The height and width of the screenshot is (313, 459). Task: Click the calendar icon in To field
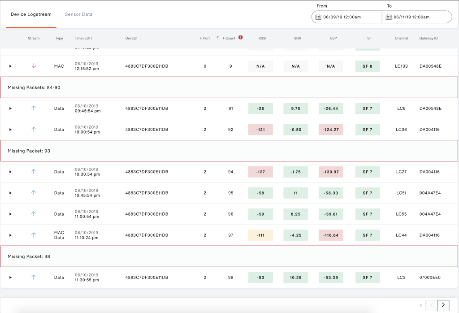389,17
